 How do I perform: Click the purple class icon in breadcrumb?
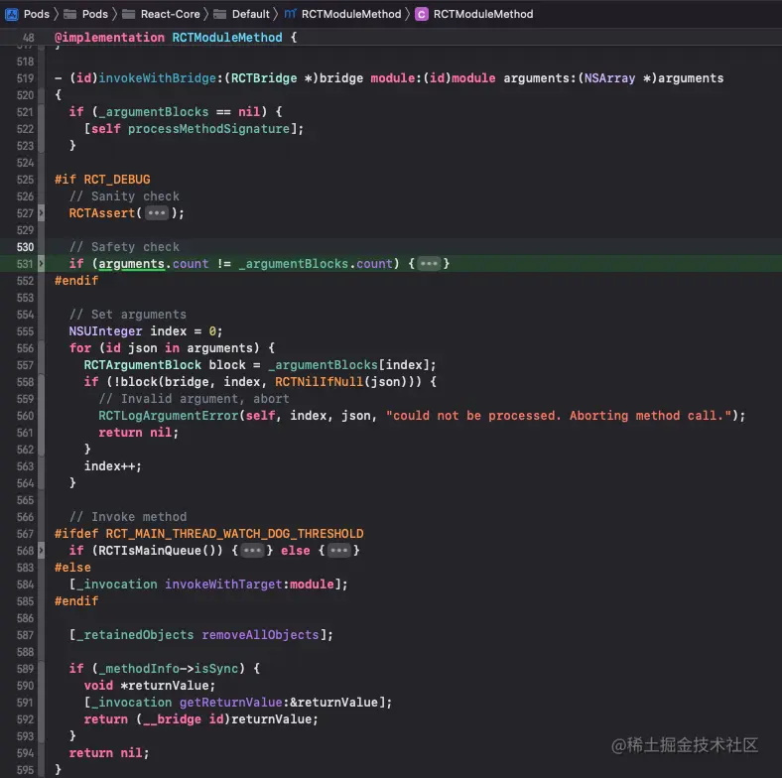(x=422, y=14)
